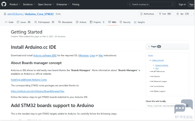195x121 pixels.
Task: Open the Product menu
Action: click(x=15, y=4)
